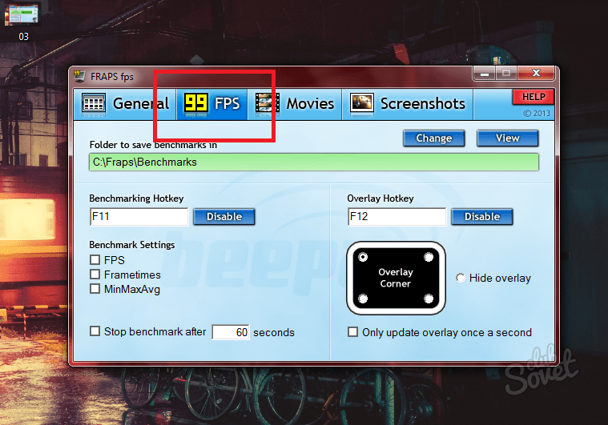The width and height of the screenshot is (608, 425).
Task: Click the © 2013 copyright text
Action: click(x=537, y=113)
